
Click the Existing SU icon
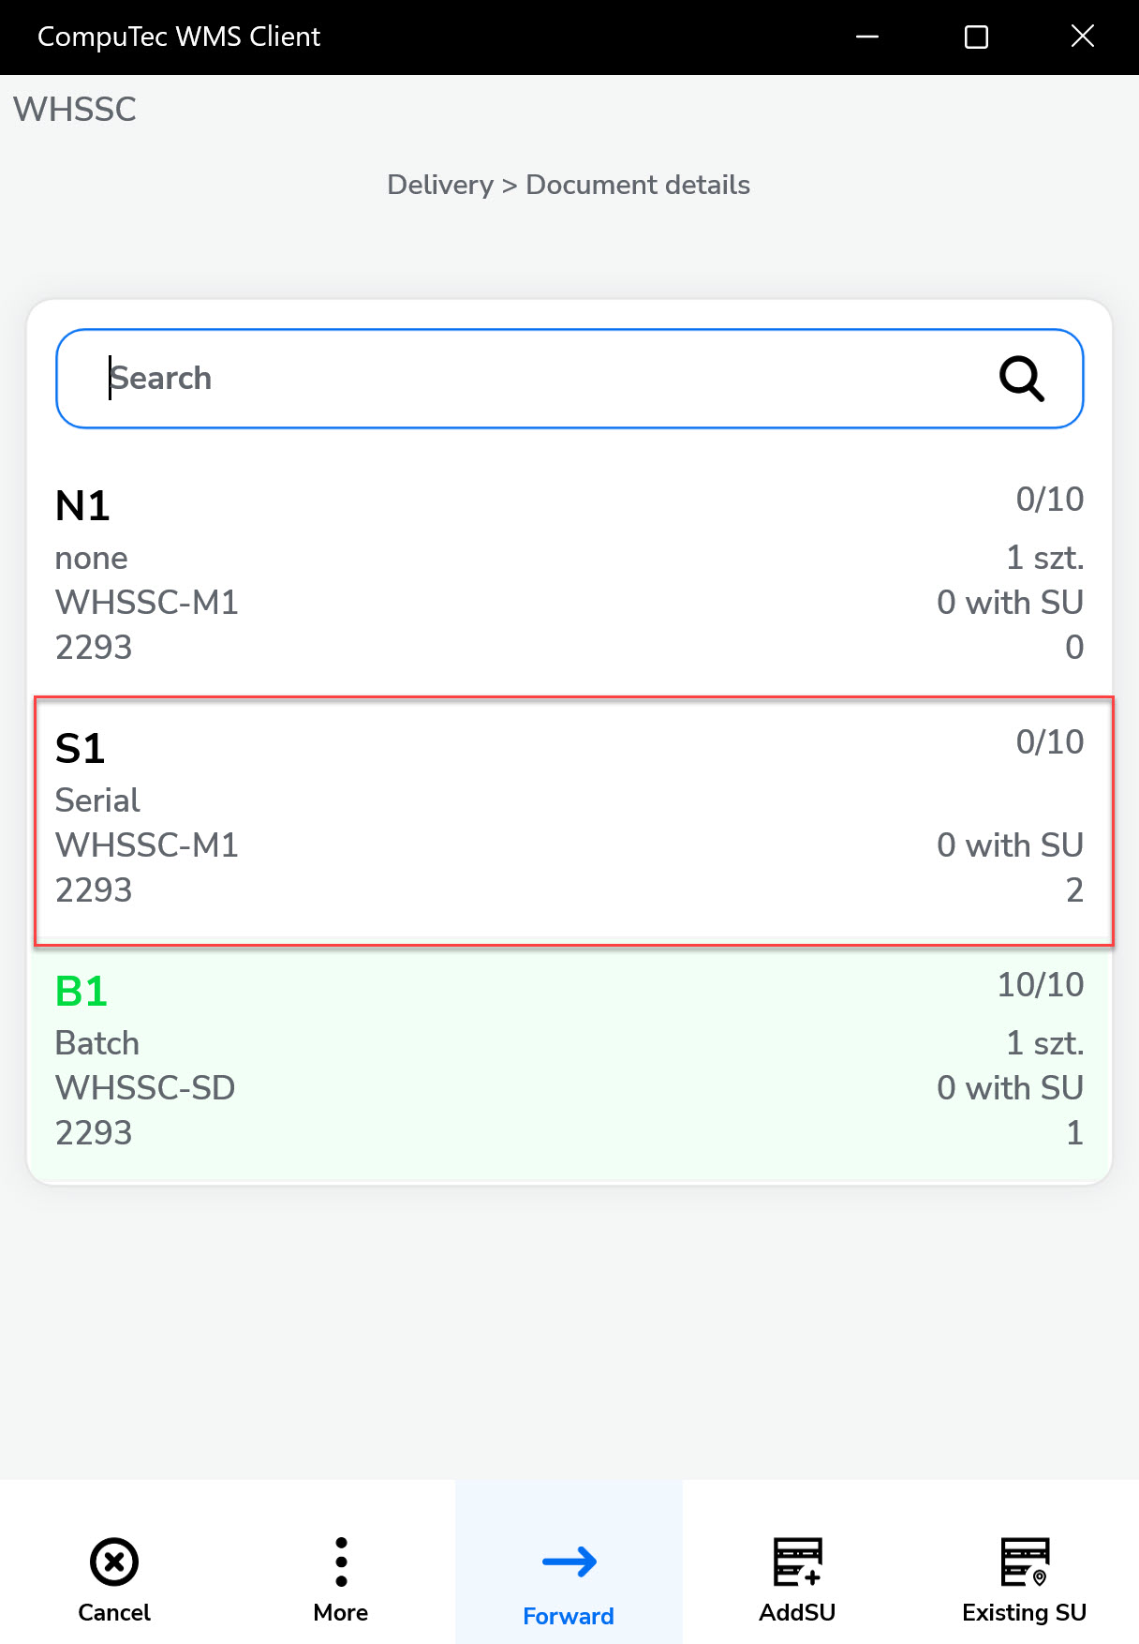[1025, 1562]
